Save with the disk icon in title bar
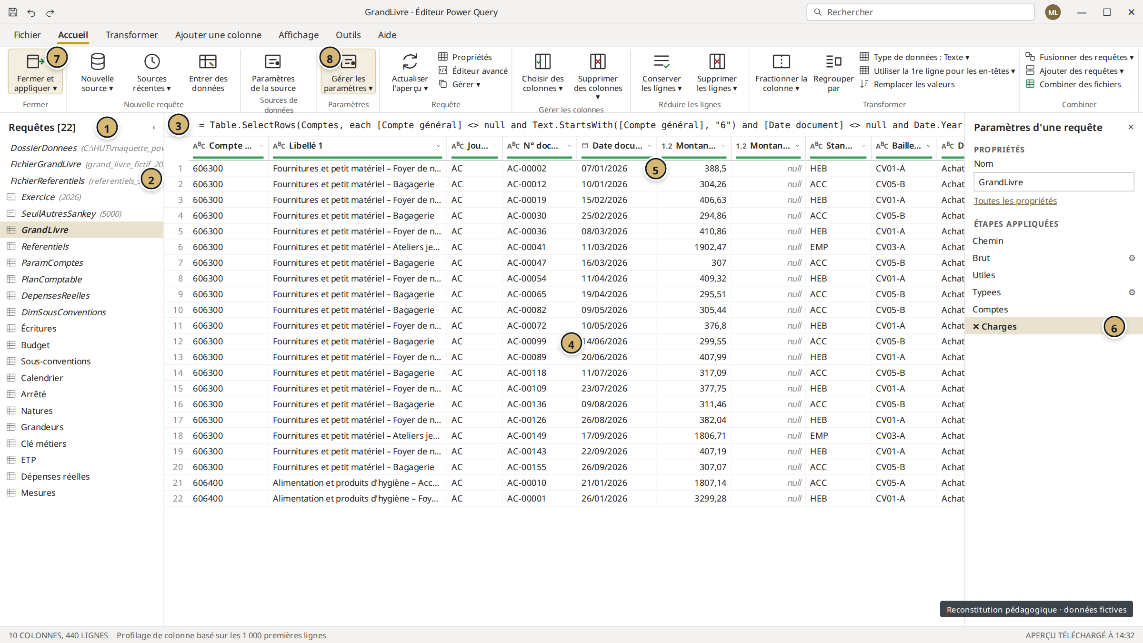1143x643 pixels. 13,12
